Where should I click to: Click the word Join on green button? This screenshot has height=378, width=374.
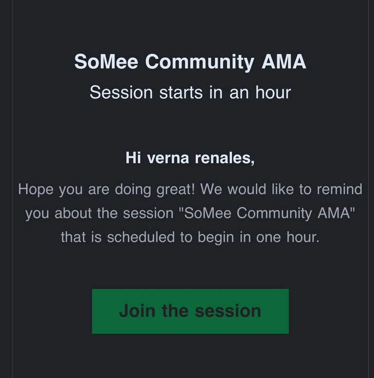(x=137, y=311)
